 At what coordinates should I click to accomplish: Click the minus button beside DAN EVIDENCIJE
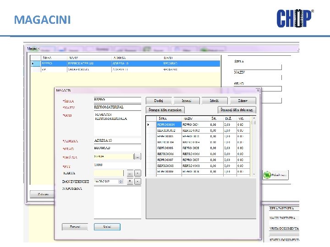click(x=137, y=181)
